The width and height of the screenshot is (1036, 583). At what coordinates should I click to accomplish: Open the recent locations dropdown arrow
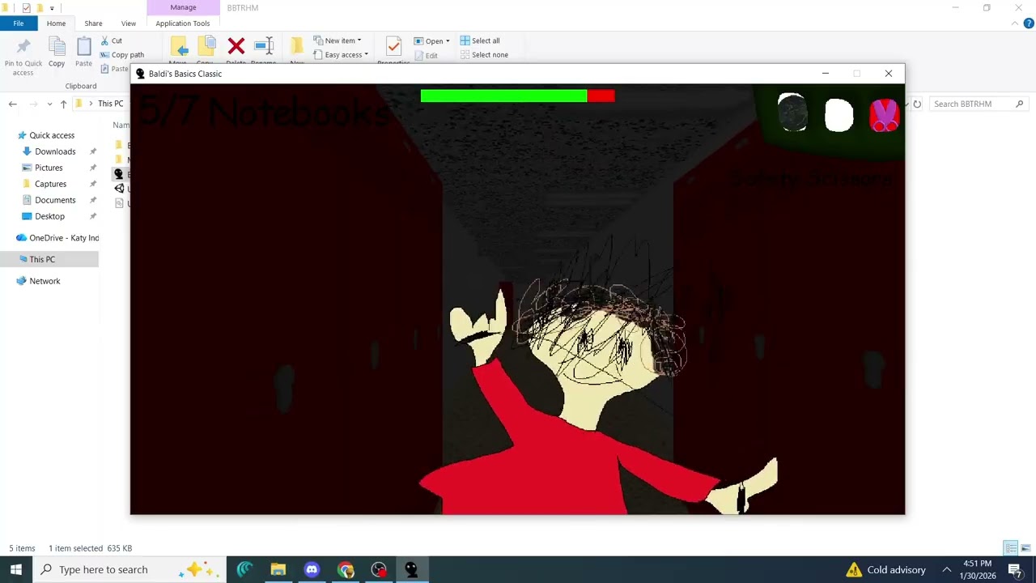click(x=49, y=104)
